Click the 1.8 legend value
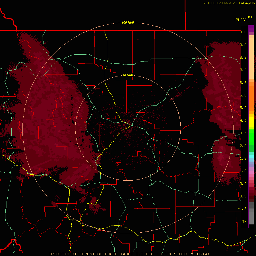The width and height of the screenshot is (256, 256). [x=243, y=158]
